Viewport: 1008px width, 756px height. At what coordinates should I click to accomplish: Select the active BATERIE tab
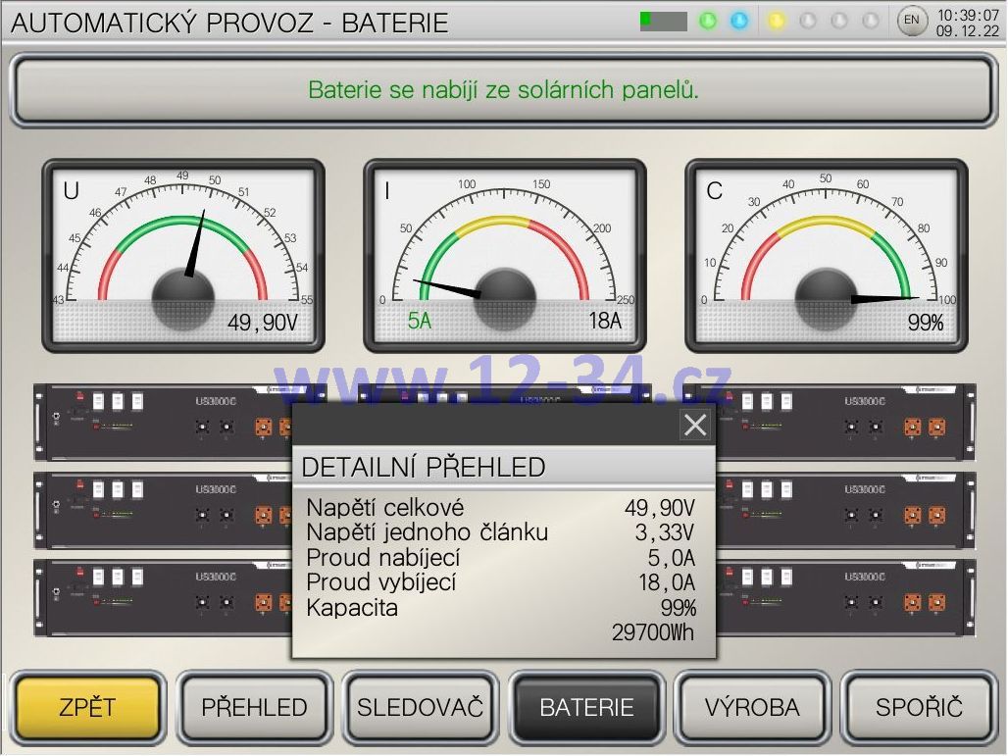[586, 708]
